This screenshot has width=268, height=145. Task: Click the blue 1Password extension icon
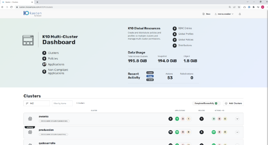249,7
